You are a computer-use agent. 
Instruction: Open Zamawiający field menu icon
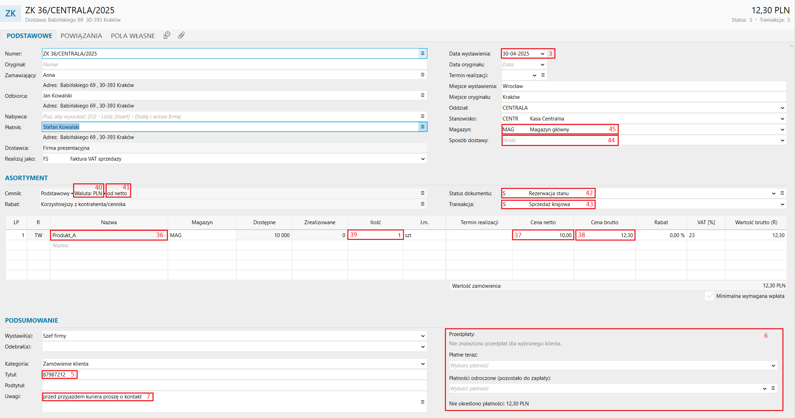(x=423, y=75)
